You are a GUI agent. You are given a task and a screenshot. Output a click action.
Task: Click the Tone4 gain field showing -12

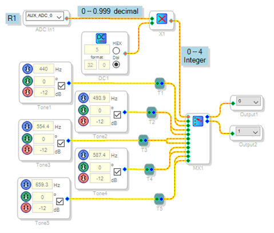[100, 179]
